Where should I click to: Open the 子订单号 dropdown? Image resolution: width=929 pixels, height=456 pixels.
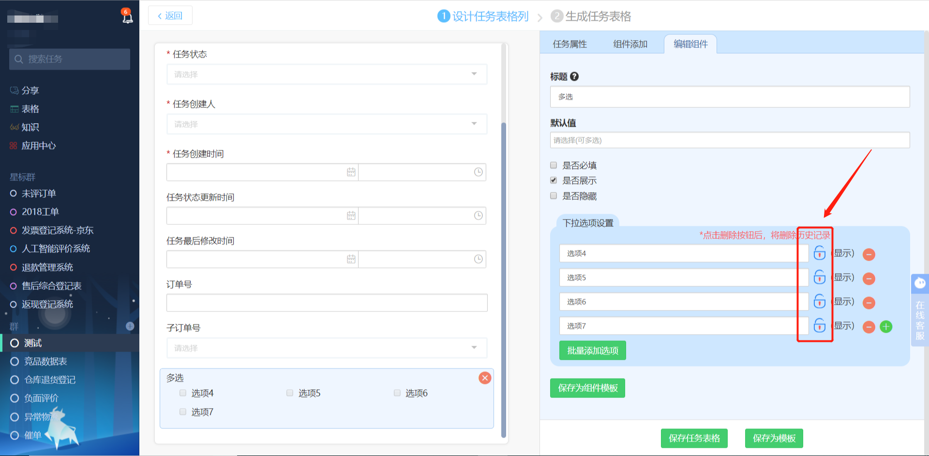tap(327, 348)
